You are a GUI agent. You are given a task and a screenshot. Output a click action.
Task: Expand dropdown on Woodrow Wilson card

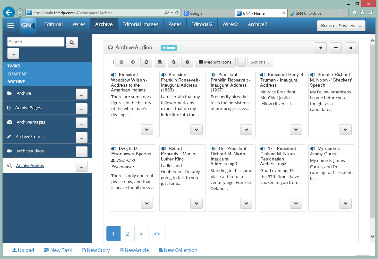147,130
